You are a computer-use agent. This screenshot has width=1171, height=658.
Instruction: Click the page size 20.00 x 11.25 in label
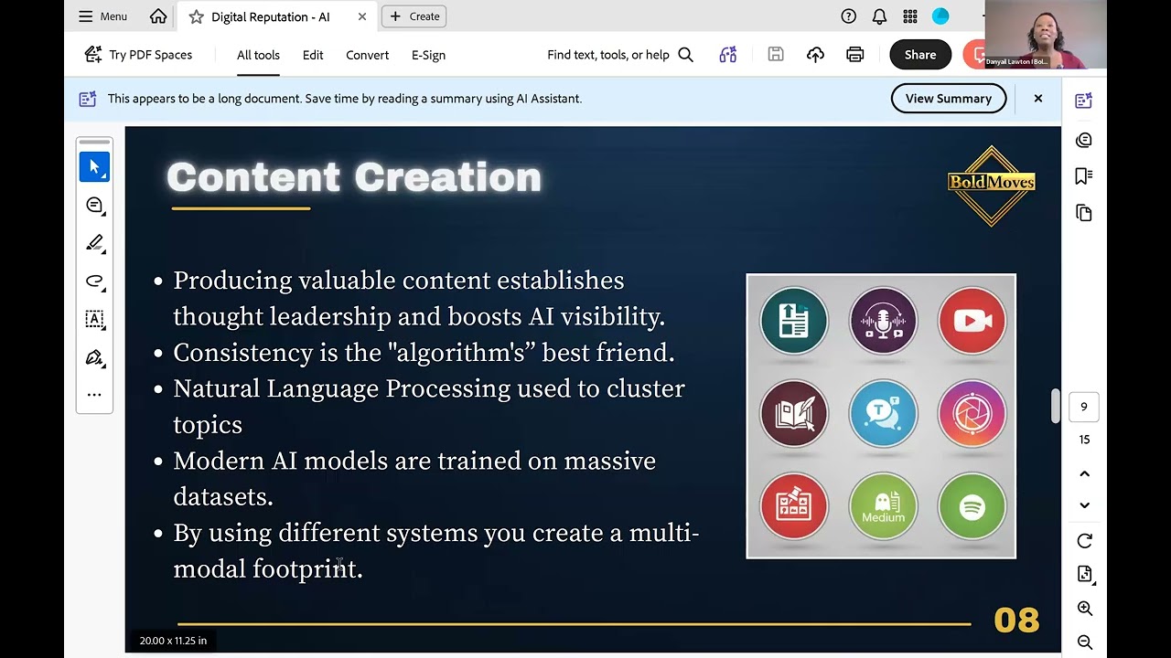pyautogui.click(x=173, y=641)
